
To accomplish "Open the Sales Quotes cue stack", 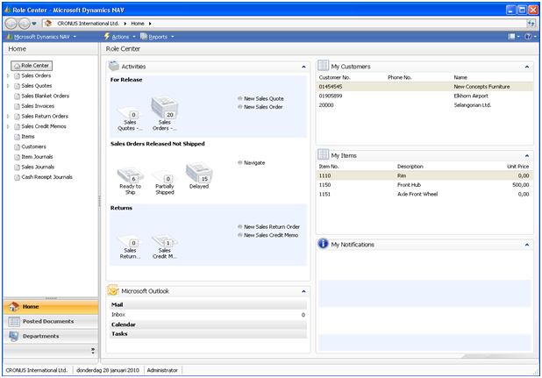I will (x=130, y=119).
